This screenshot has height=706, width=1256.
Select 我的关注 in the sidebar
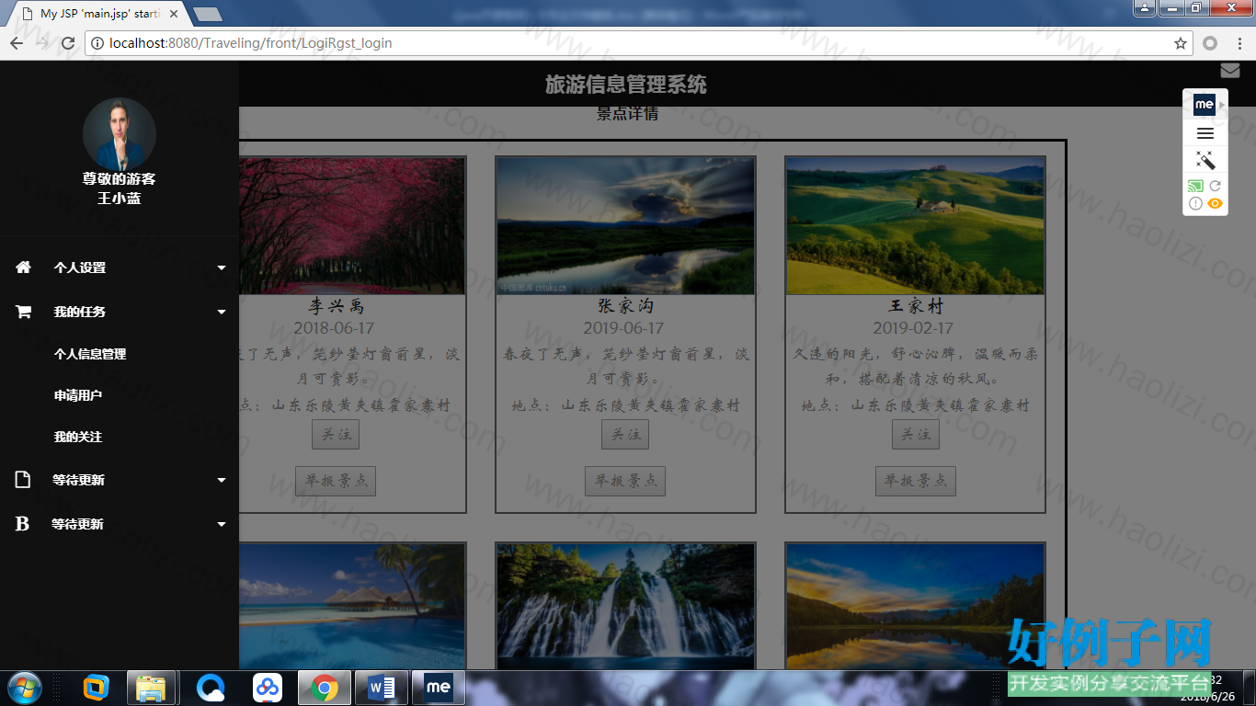(78, 437)
